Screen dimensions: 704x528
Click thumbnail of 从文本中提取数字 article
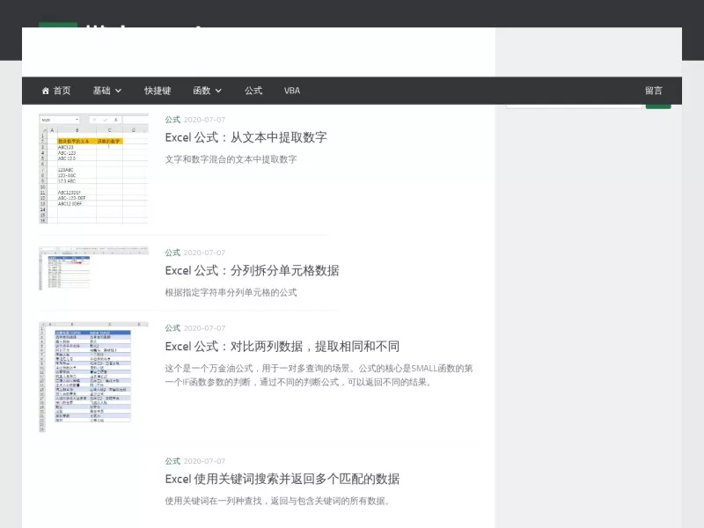click(93, 168)
